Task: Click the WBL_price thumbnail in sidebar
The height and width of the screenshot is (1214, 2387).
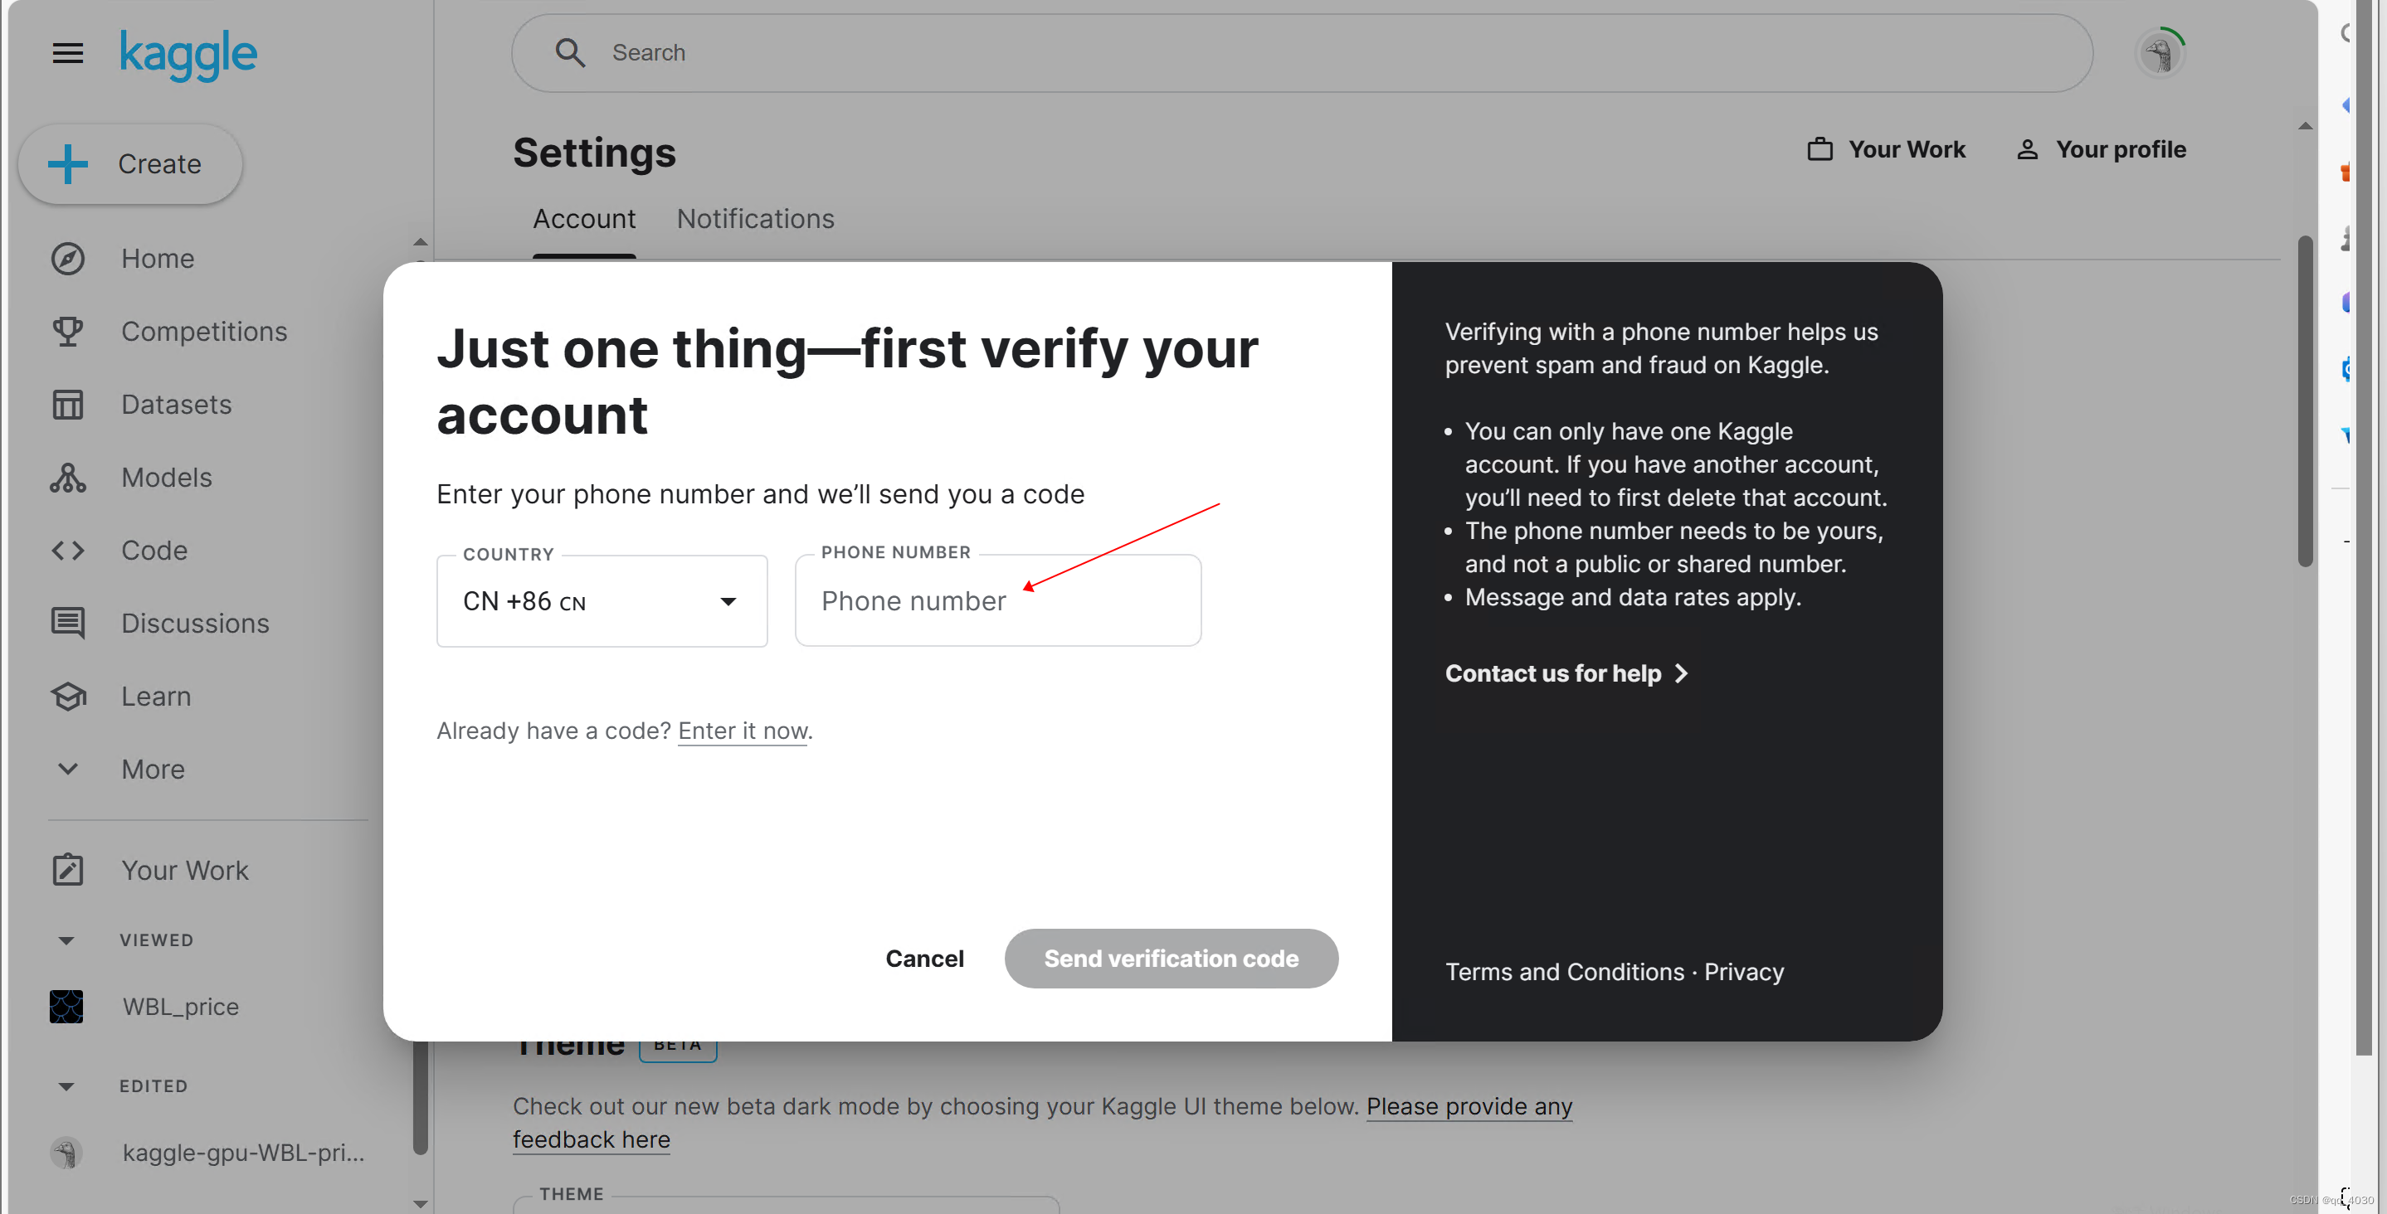Action: pyautogui.click(x=66, y=1005)
